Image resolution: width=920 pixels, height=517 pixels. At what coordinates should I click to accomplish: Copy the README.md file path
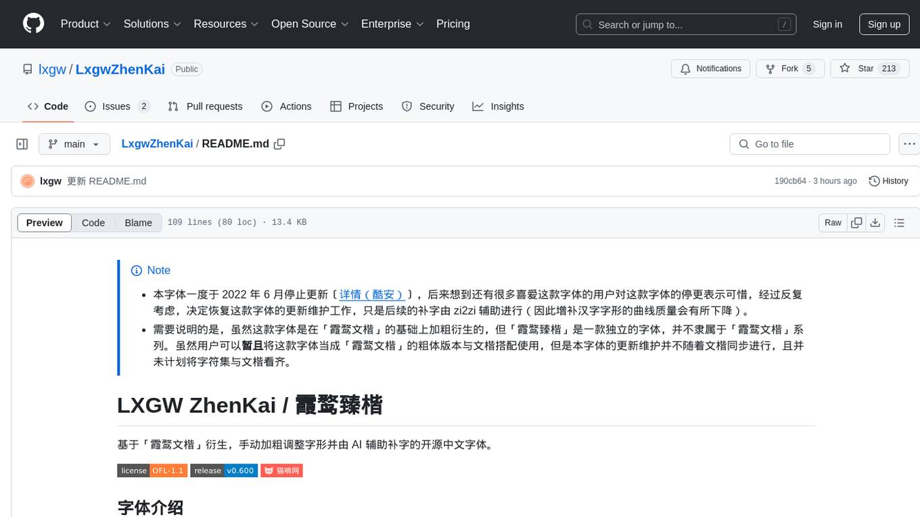pos(279,144)
